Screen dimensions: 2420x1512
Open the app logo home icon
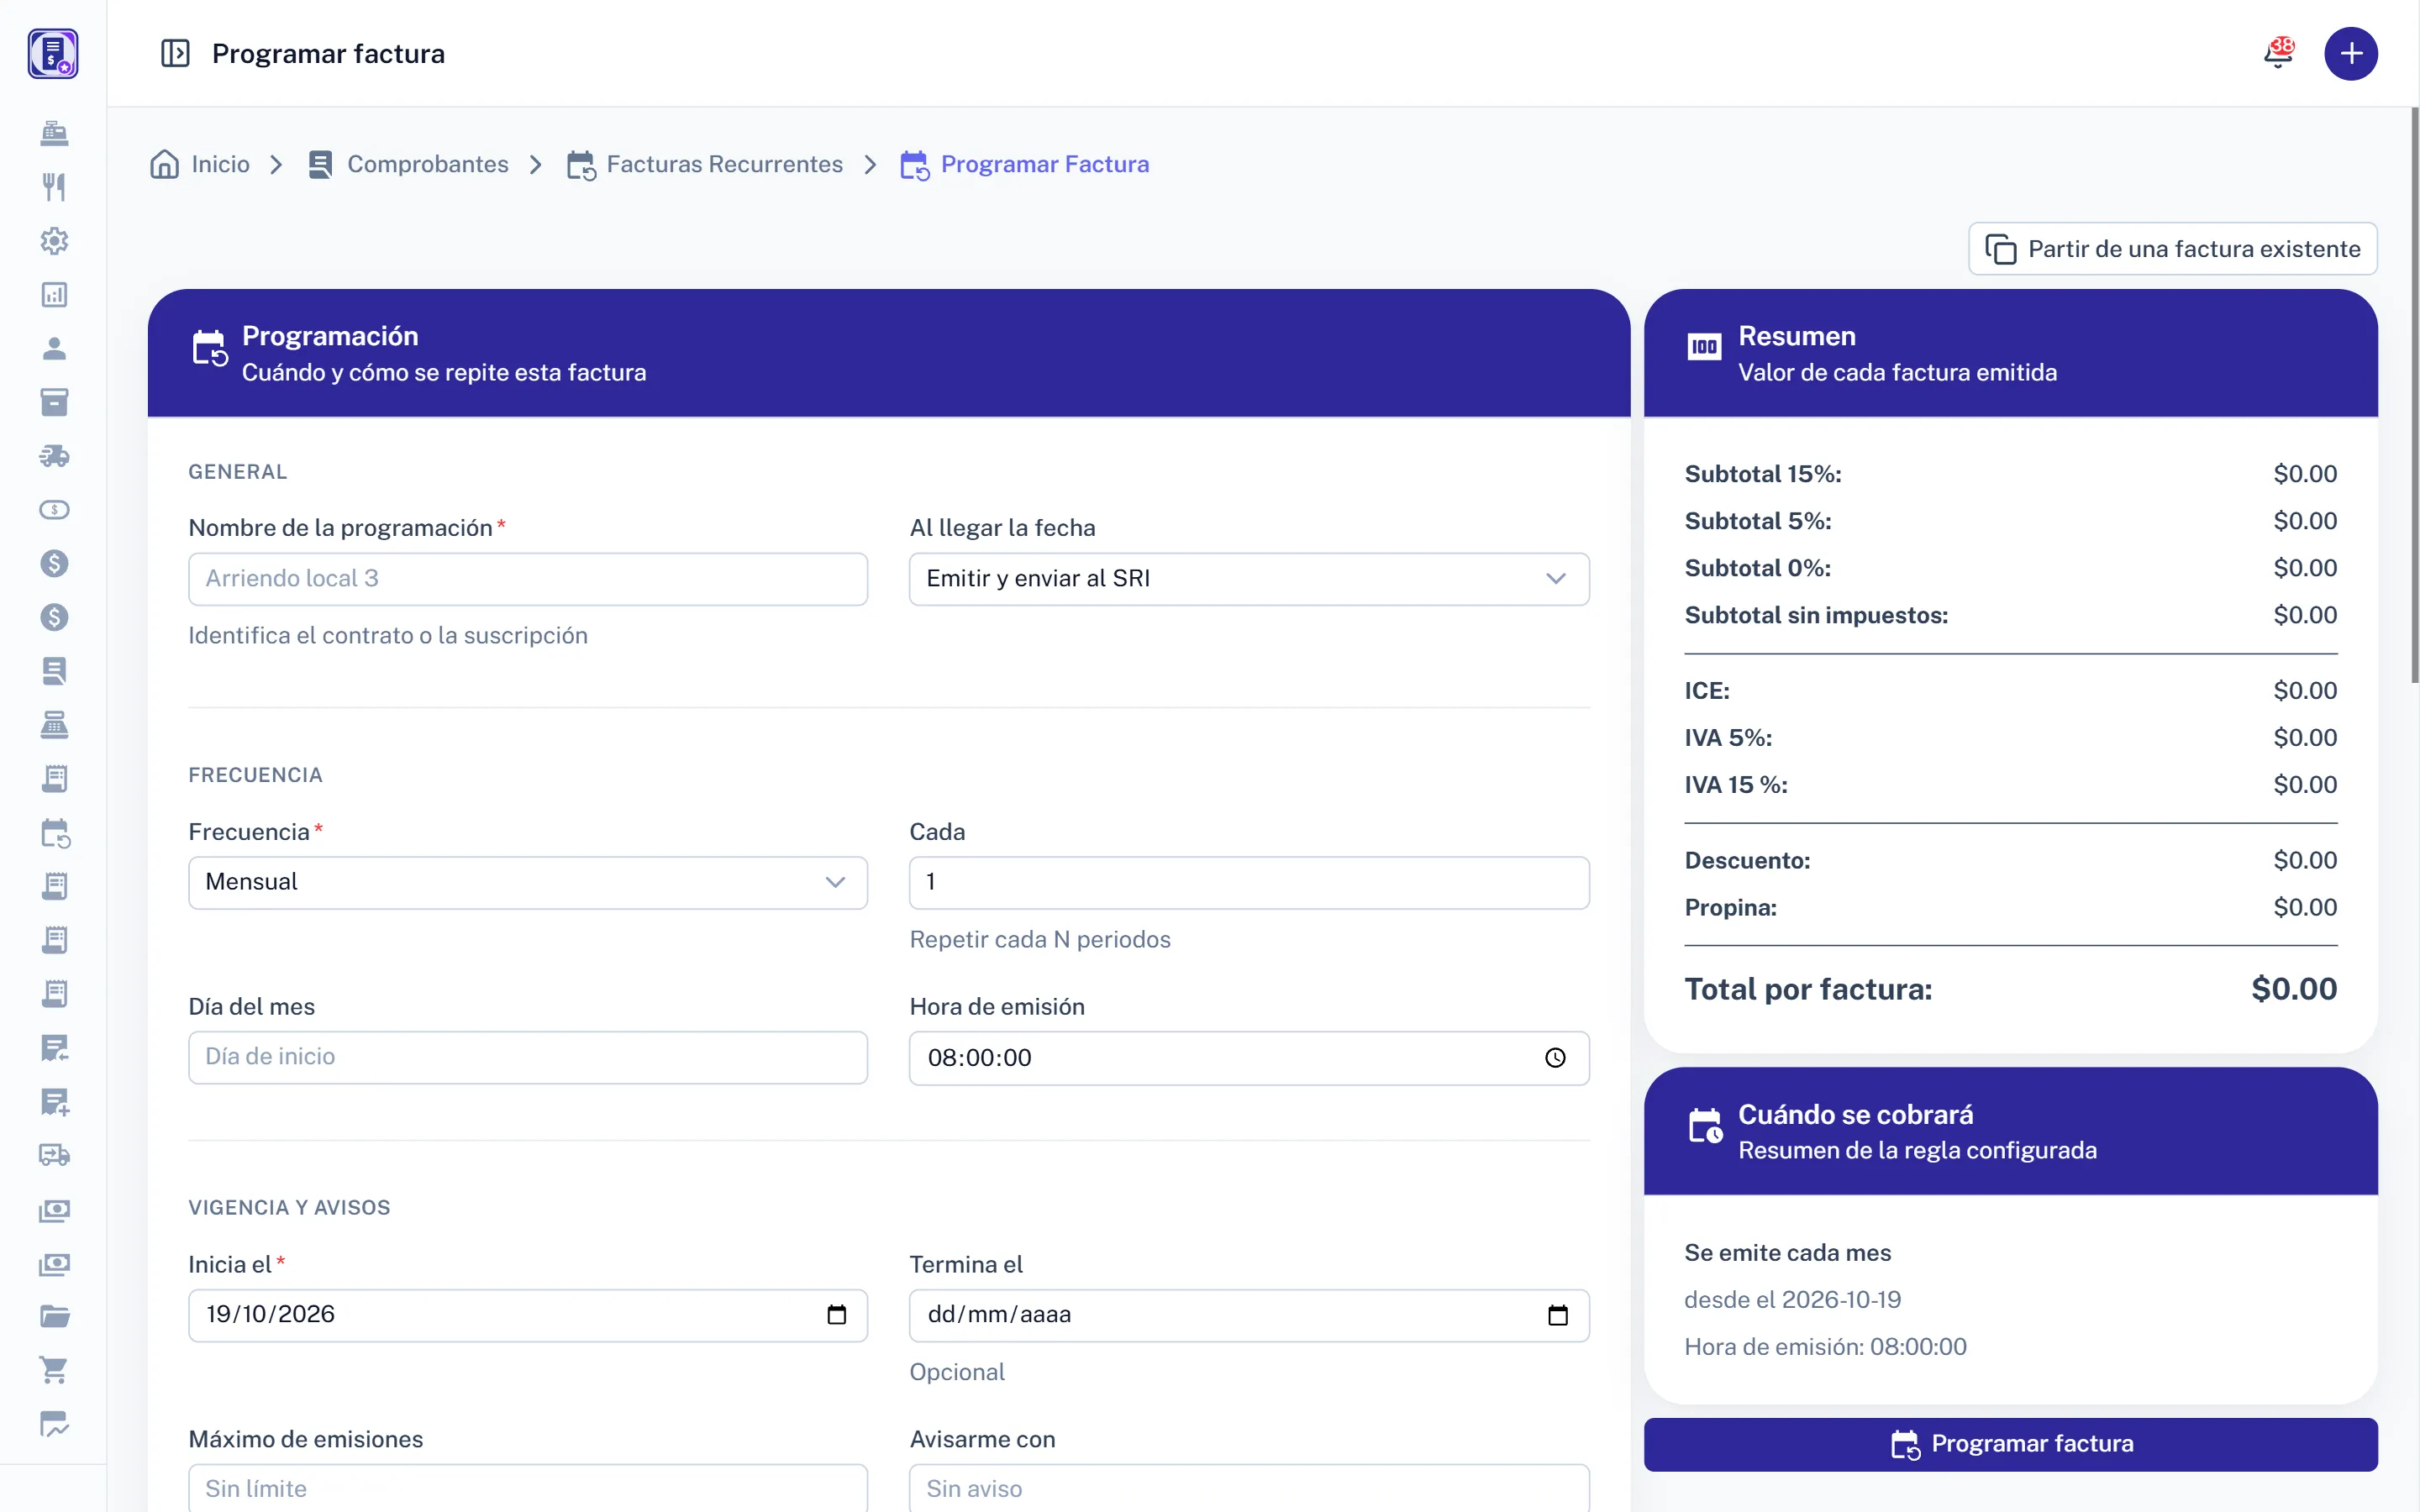(x=53, y=53)
